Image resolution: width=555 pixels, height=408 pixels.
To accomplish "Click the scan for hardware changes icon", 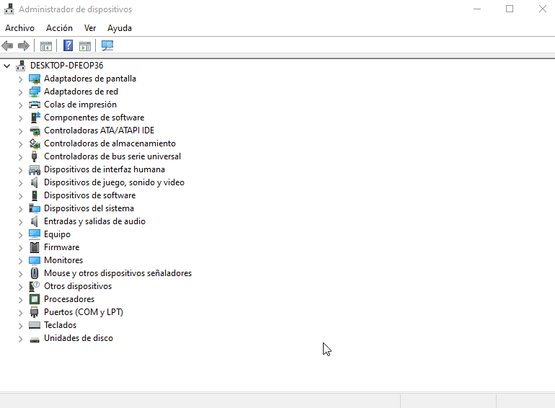I will click(x=107, y=46).
